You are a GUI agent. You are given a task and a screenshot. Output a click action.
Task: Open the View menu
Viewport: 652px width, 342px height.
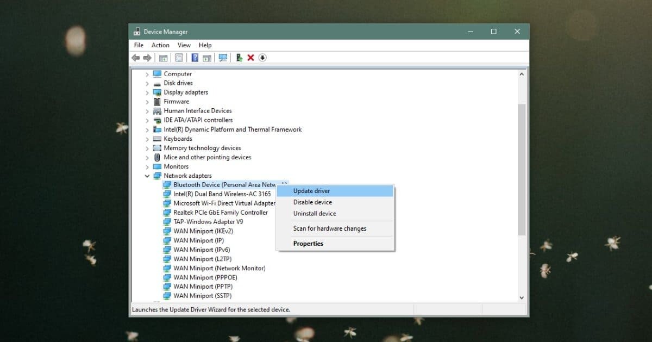184,45
